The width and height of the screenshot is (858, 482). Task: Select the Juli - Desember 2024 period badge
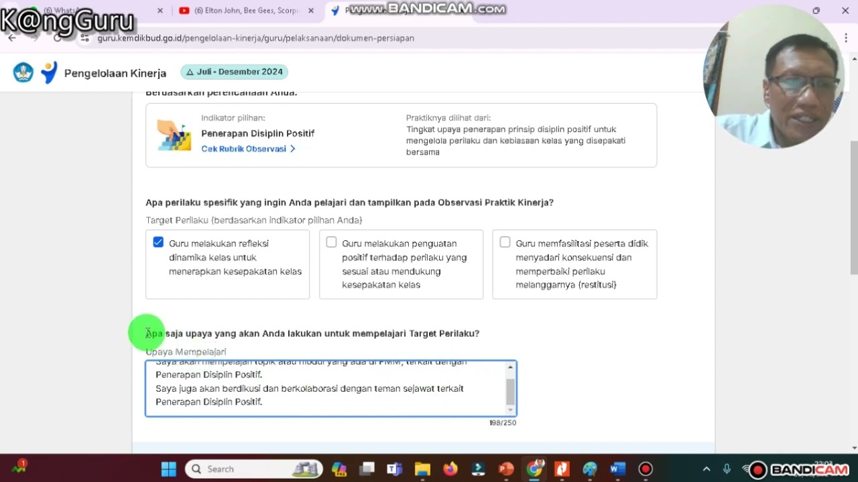[x=235, y=72]
